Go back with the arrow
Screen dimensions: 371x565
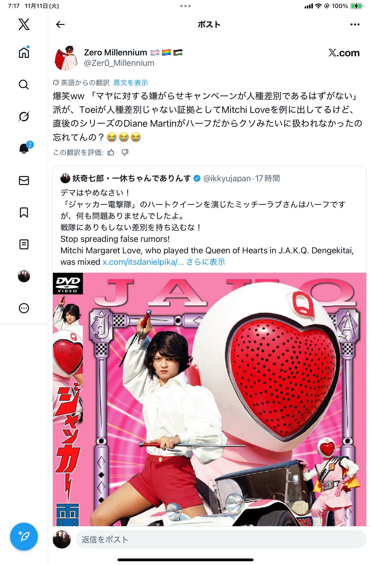pyautogui.click(x=60, y=25)
